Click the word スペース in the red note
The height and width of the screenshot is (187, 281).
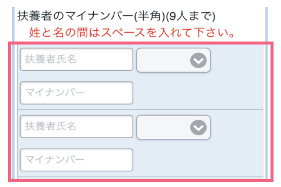146,33
